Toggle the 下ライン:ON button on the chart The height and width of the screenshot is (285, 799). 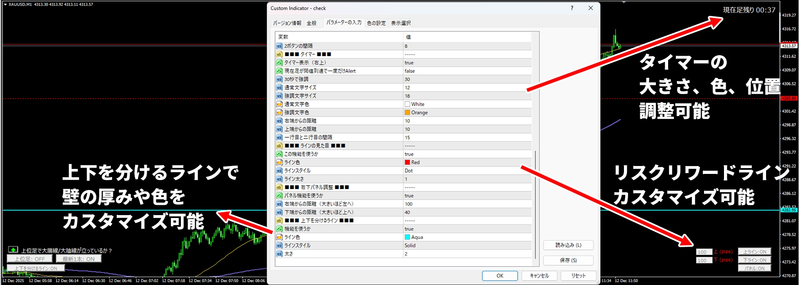click(754, 260)
